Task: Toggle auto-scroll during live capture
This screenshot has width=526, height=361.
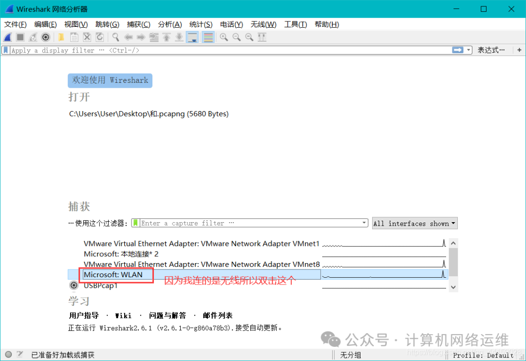Action: pos(192,37)
